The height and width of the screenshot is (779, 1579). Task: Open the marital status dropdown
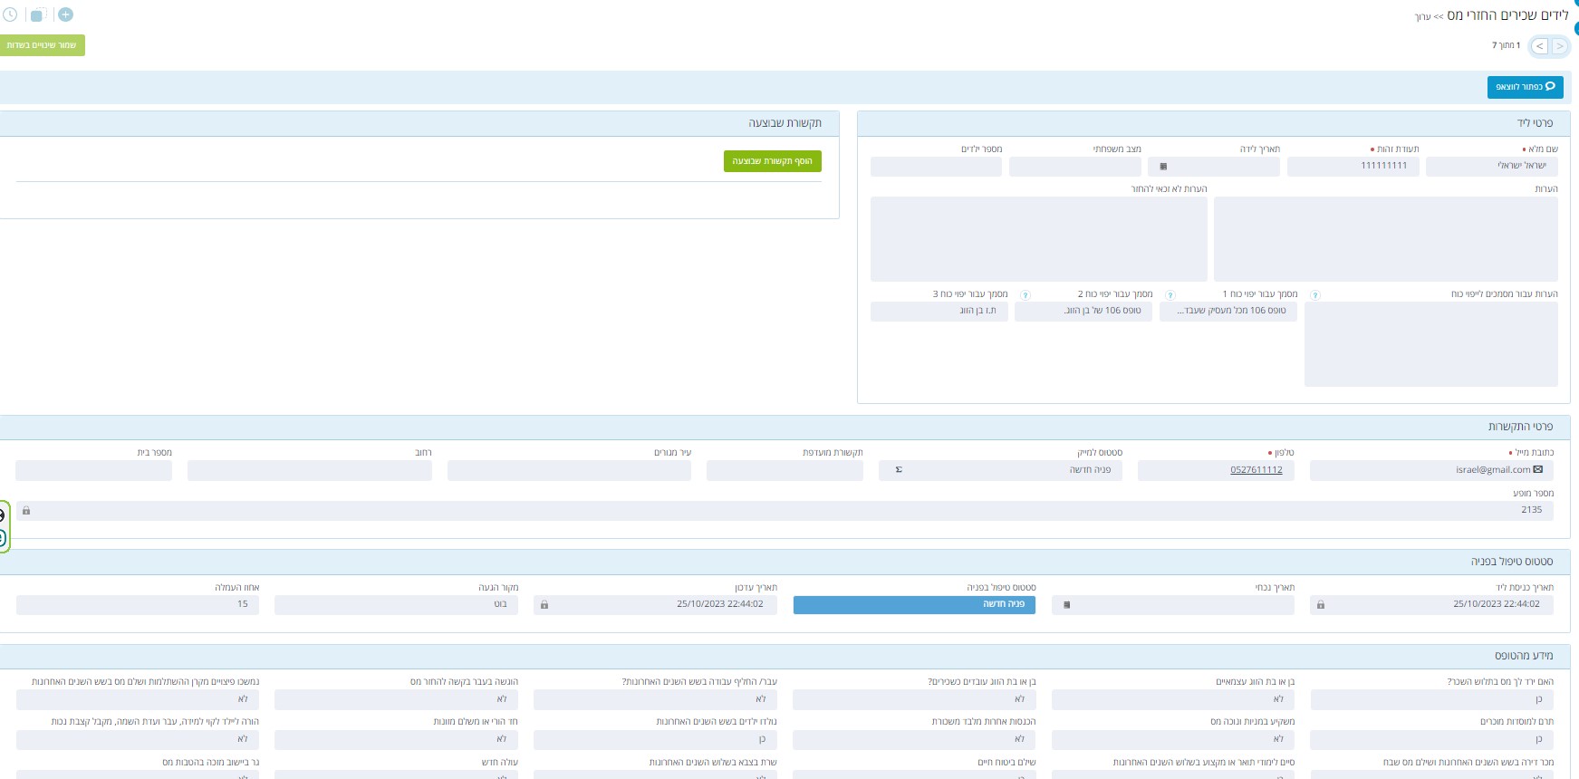coord(1075,167)
